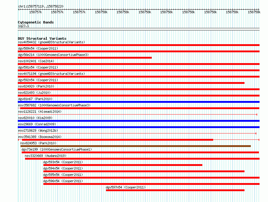This screenshot has width=268, height=202.
Task: Click the Cytogenetic Bands track title
Action: (x=36, y=22)
